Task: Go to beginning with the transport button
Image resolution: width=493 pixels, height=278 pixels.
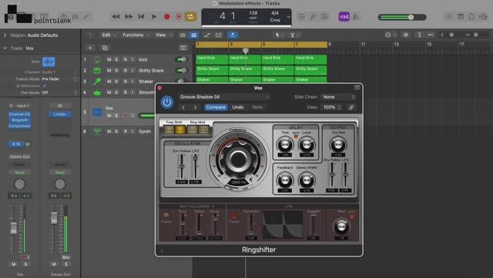Action: click(142, 17)
